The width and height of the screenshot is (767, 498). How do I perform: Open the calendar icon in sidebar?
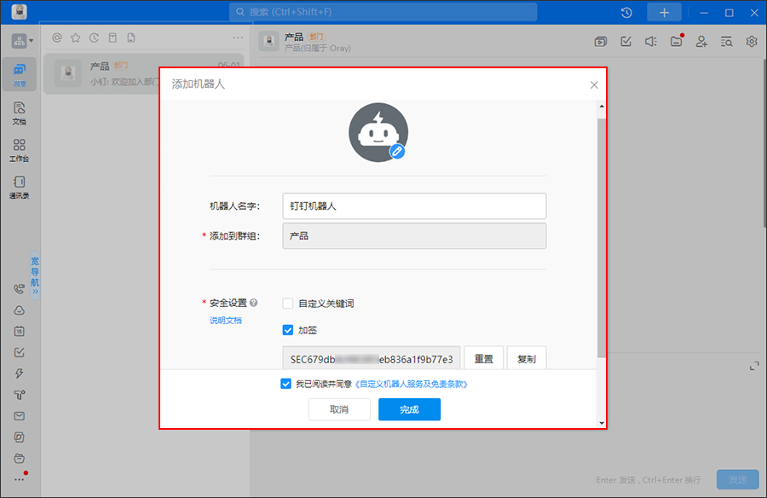[x=19, y=332]
